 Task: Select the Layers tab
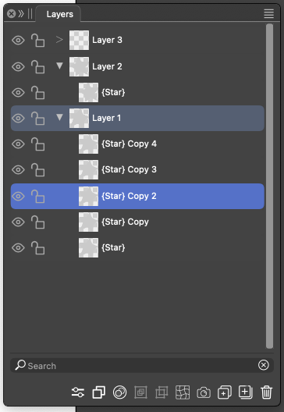click(x=59, y=14)
